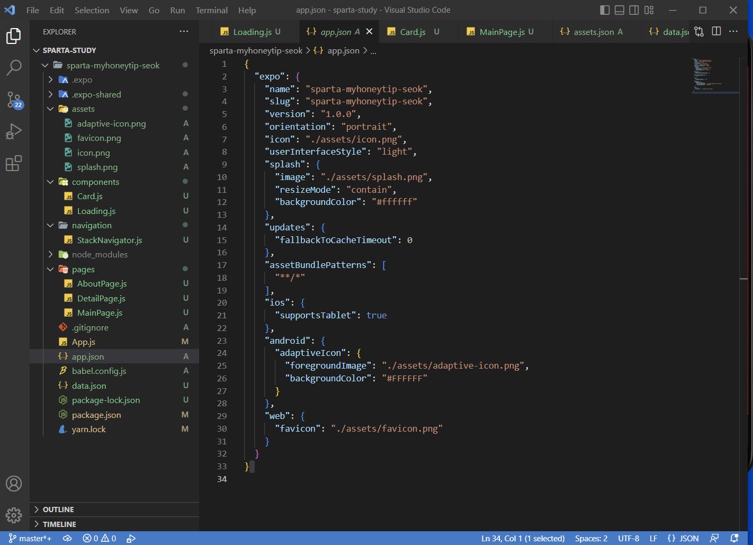
Task: Open the feedback icon in status bar
Action: 714,538
